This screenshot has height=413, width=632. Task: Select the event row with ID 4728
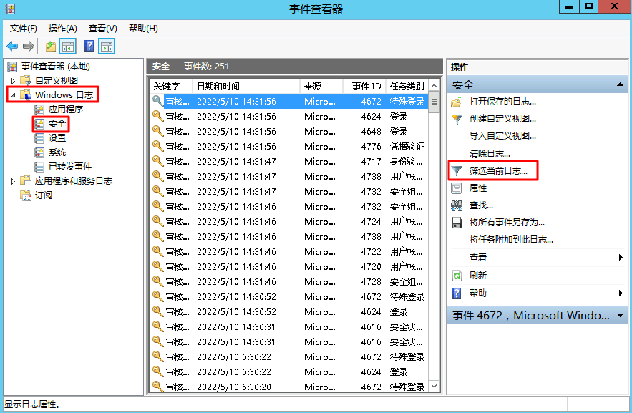[x=289, y=281]
